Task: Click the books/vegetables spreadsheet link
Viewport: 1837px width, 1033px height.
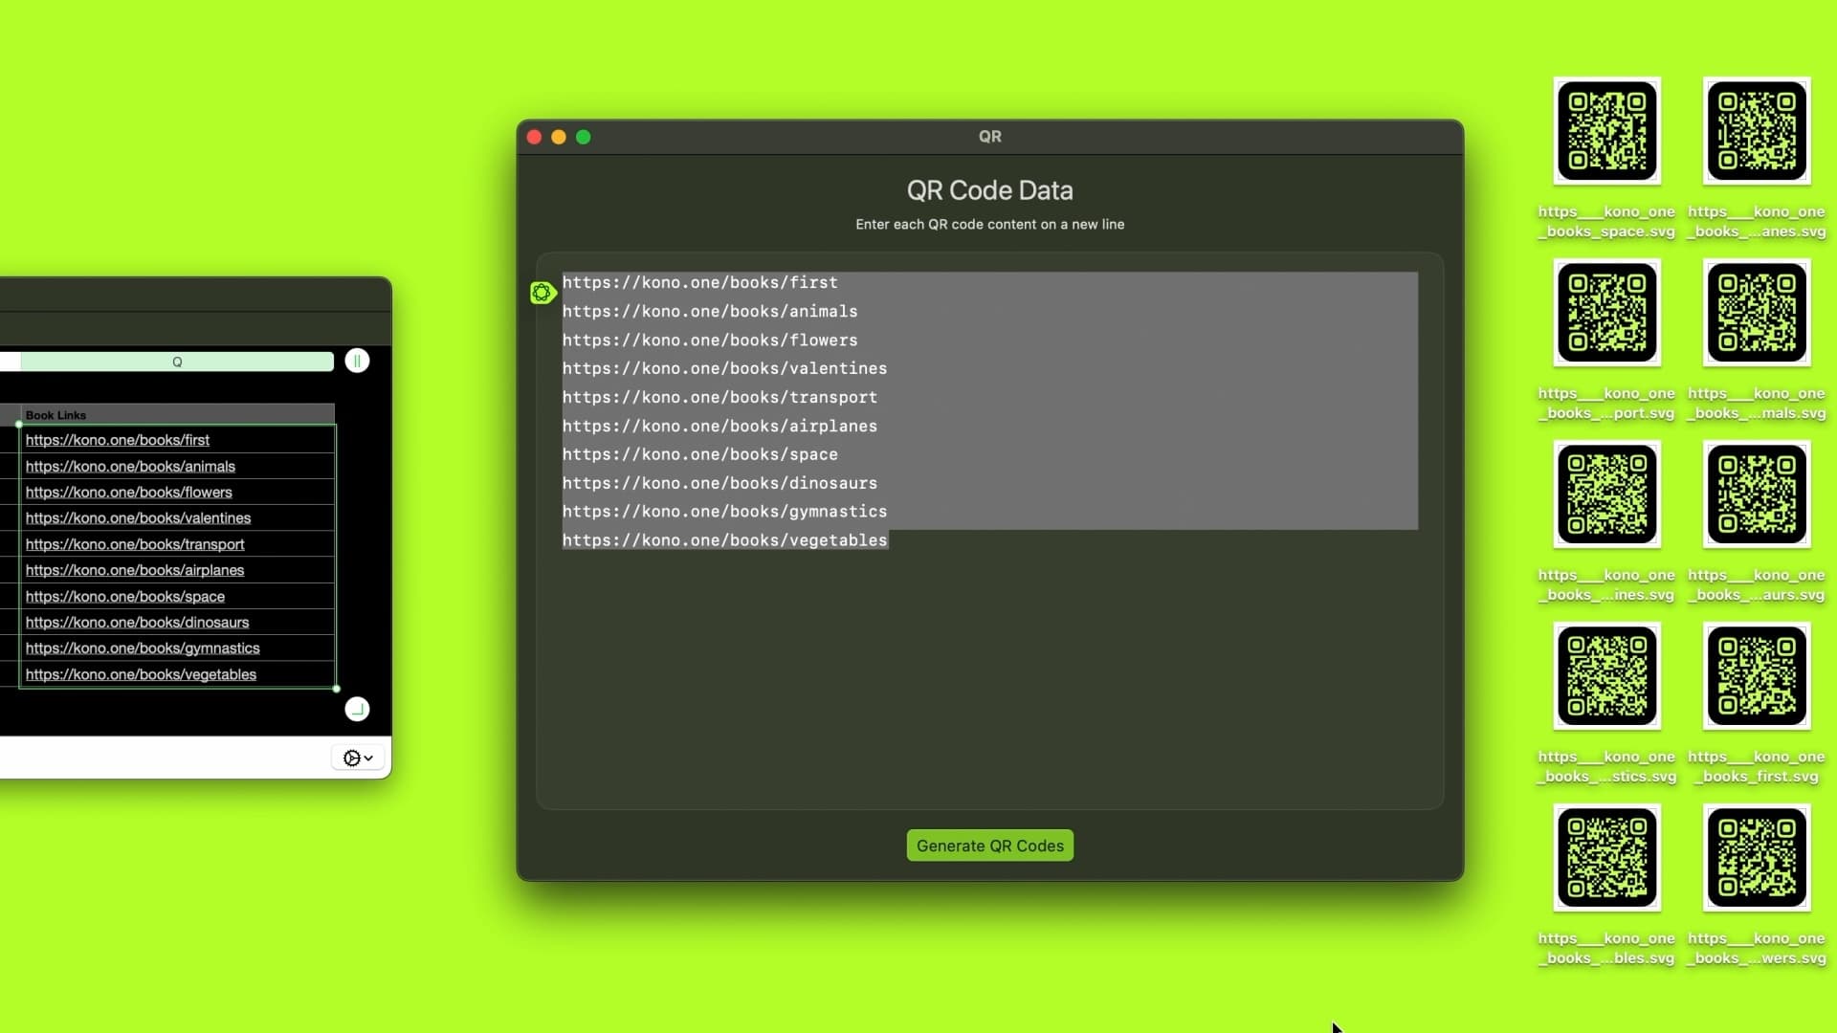Action: click(142, 674)
